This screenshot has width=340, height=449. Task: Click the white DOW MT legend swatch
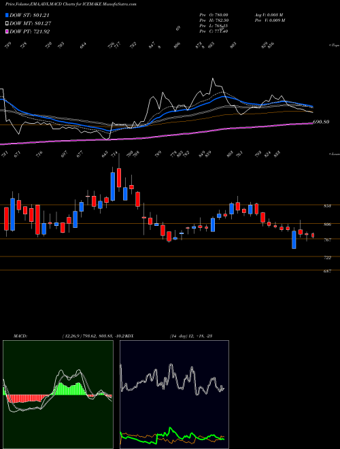point(7,23)
